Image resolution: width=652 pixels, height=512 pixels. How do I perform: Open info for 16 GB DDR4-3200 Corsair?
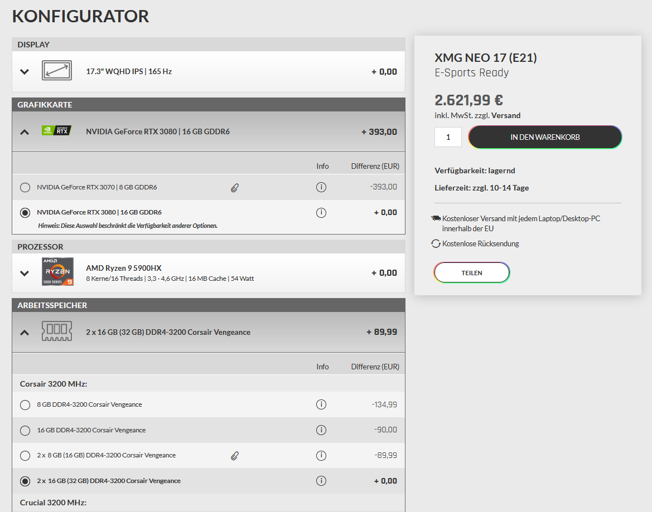321,430
